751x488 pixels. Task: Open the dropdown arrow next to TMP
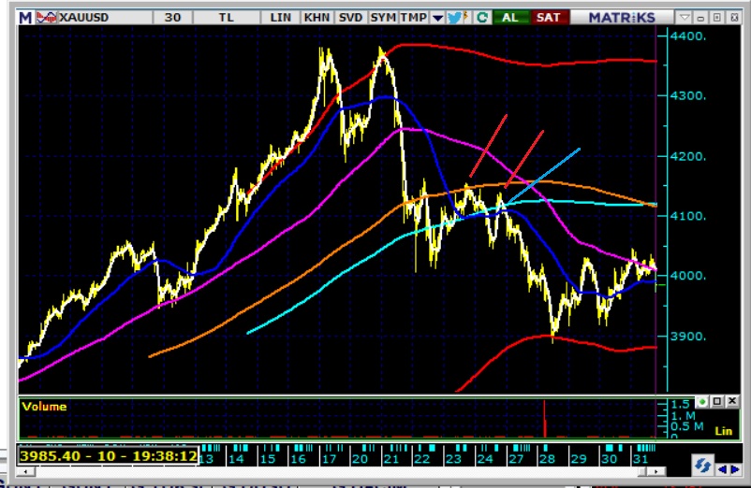point(437,17)
